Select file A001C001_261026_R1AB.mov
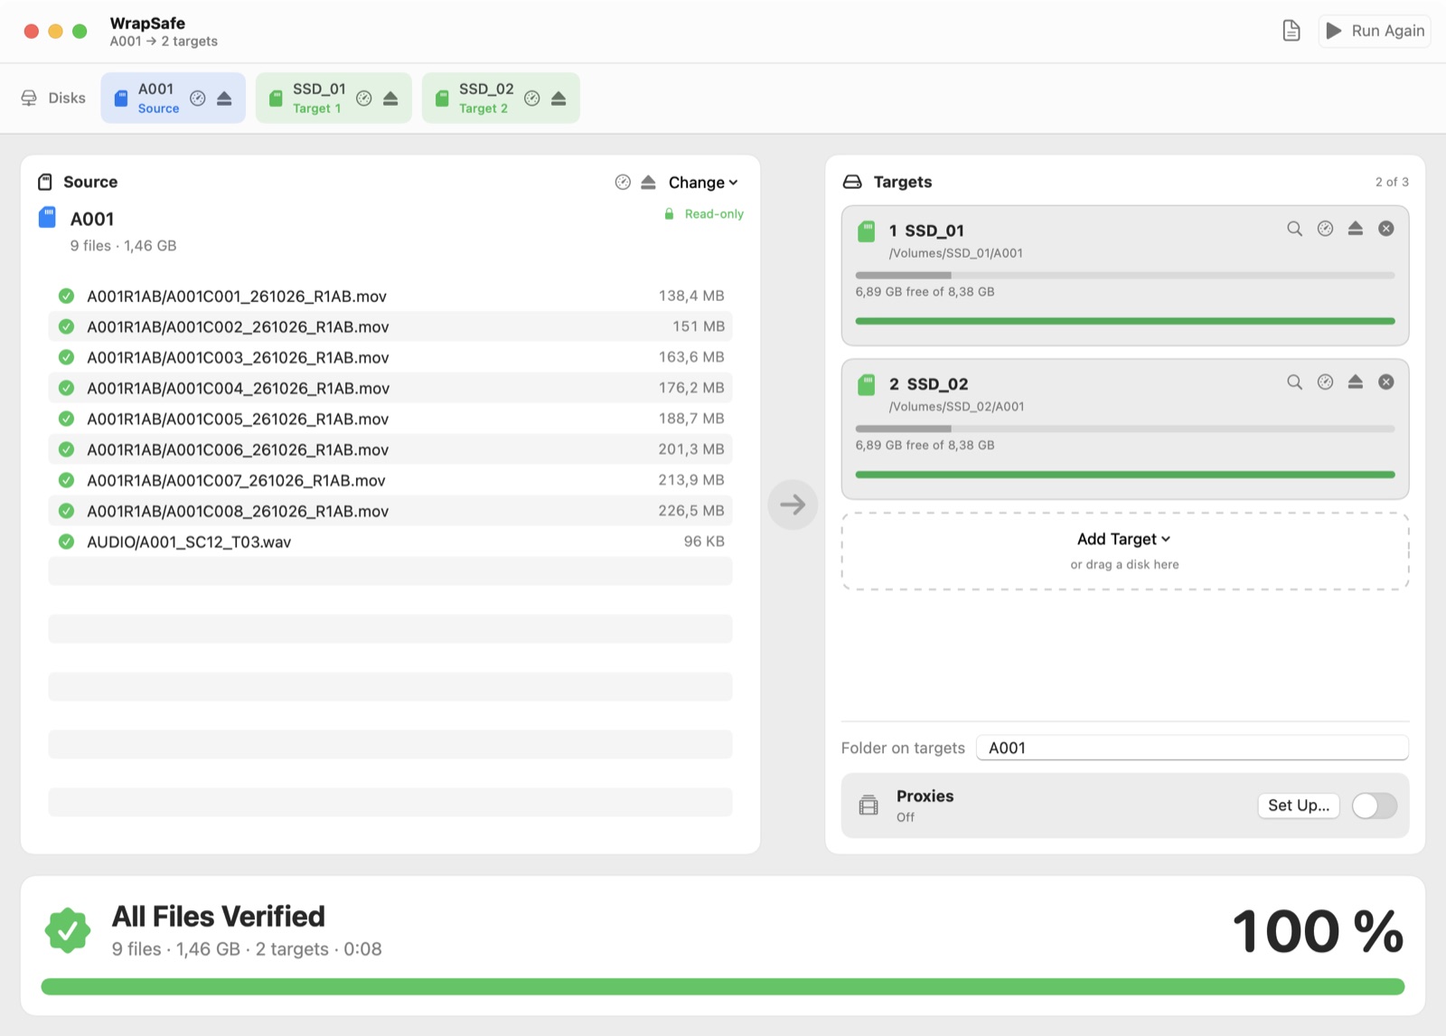1446x1036 pixels. point(390,296)
